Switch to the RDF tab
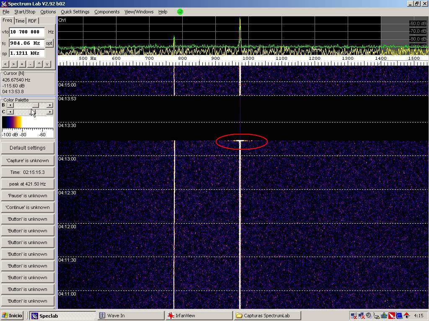The height and width of the screenshot is (321, 429). point(32,21)
